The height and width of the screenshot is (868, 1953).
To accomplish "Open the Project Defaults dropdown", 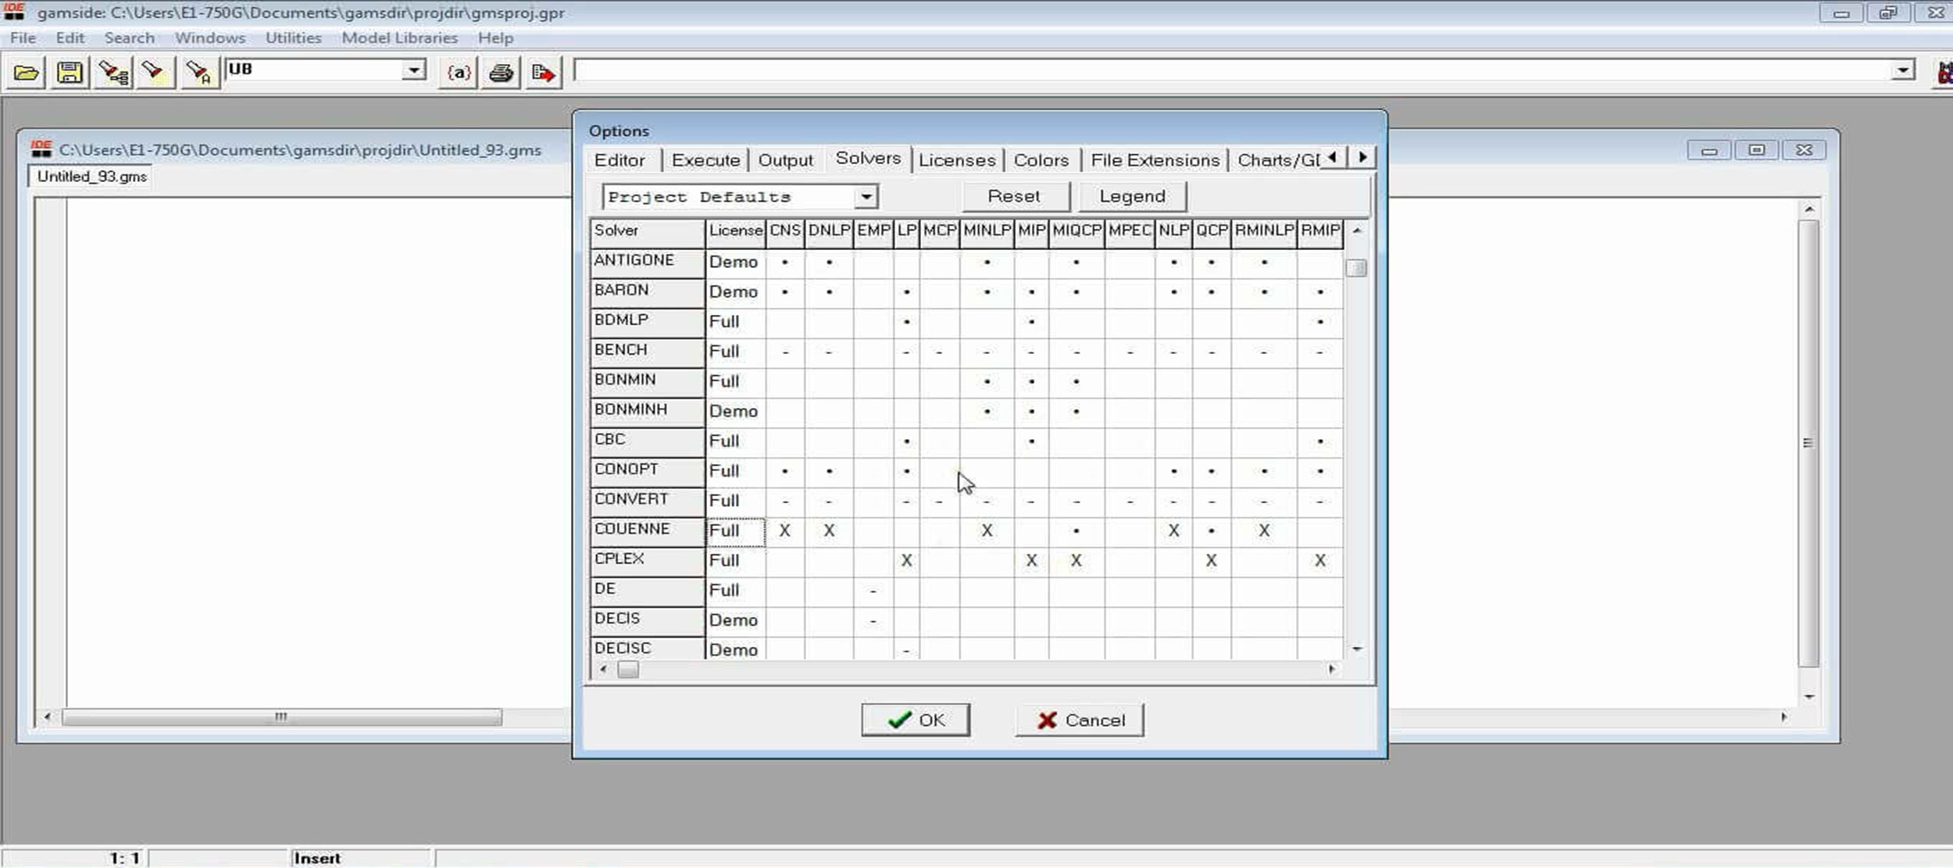I will coord(866,197).
